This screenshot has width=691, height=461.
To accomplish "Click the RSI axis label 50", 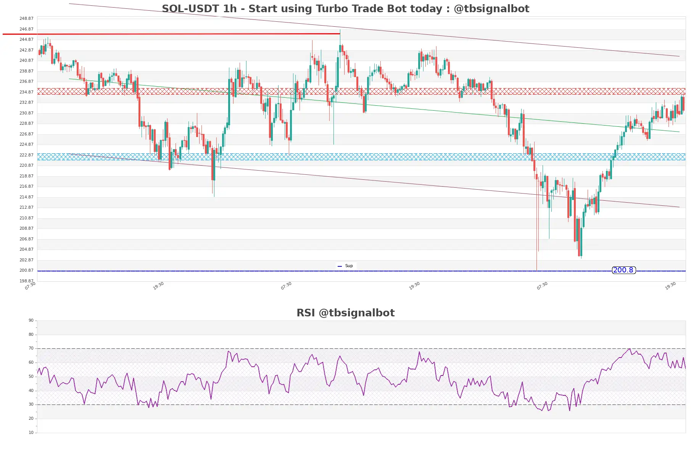I will pos(31,376).
